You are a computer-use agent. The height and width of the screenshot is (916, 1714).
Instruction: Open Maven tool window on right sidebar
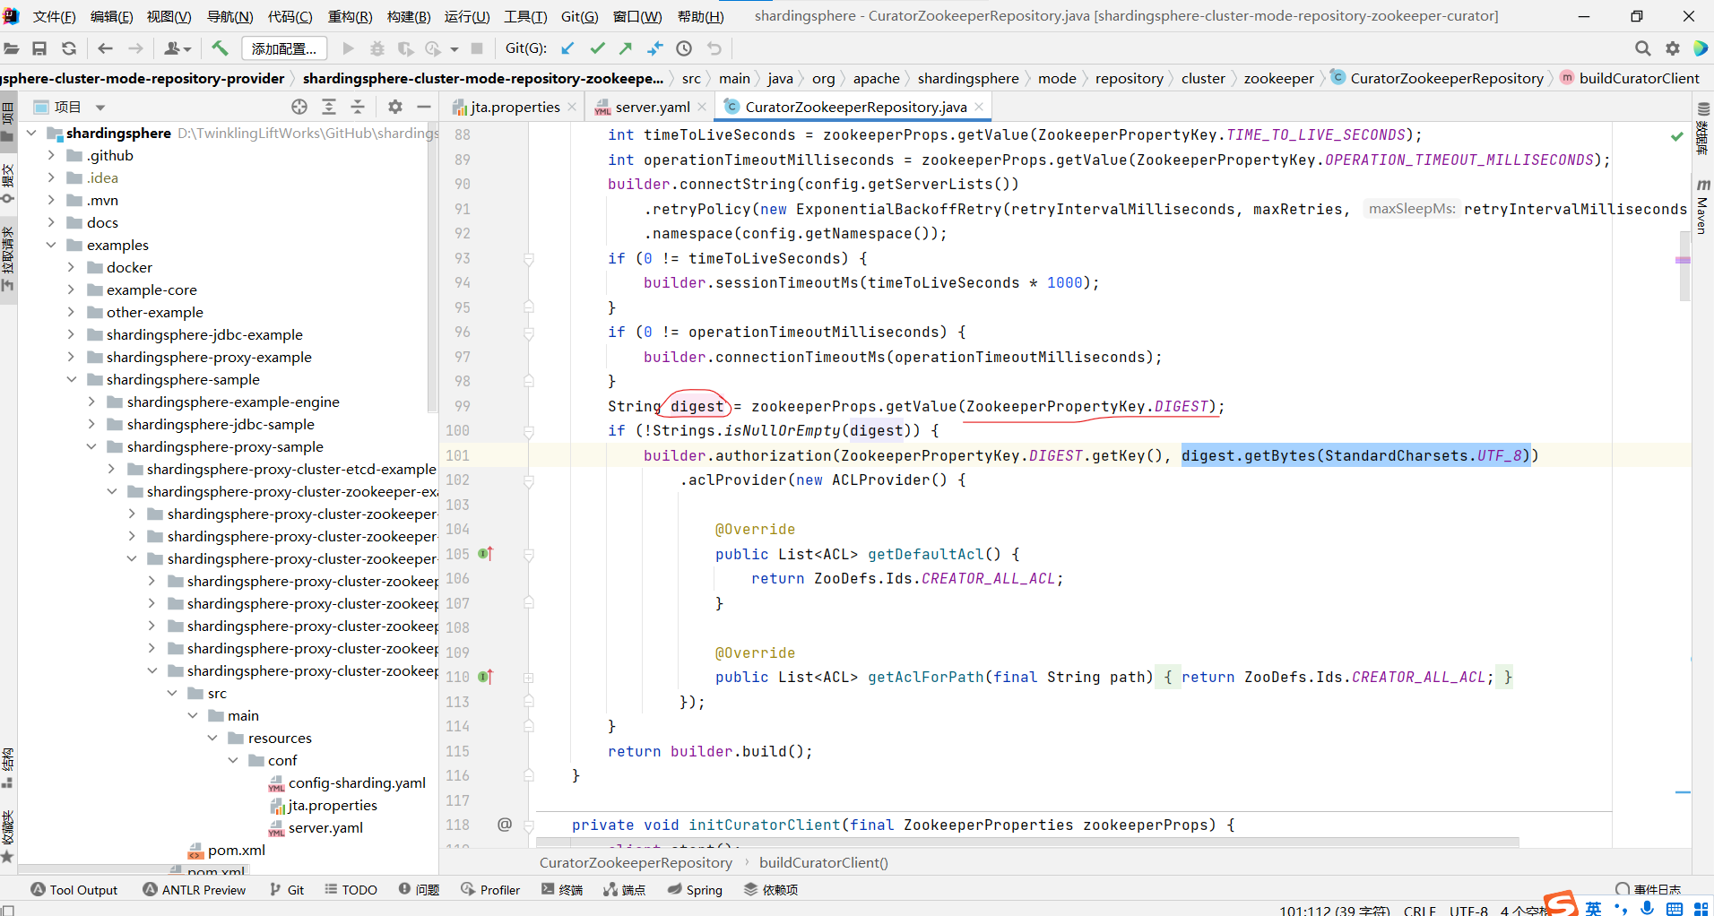pyautogui.click(x=1703, y=207)
